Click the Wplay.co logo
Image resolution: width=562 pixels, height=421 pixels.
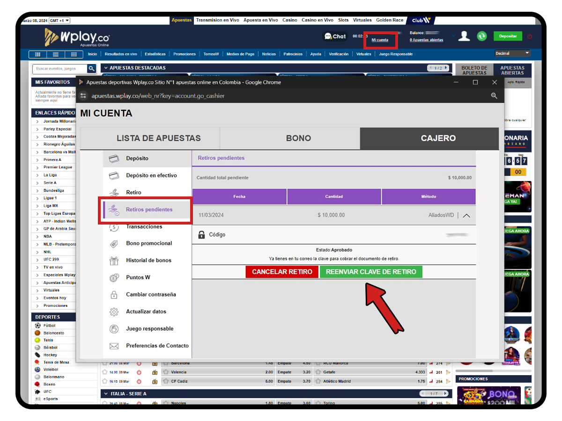77,36
